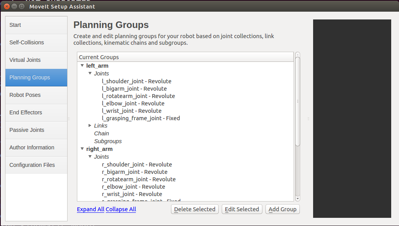Select r_shoulder_joint - Revolute
Image resolution: width=399 pixels, height=226 pixels.
(x=137, y=165)
